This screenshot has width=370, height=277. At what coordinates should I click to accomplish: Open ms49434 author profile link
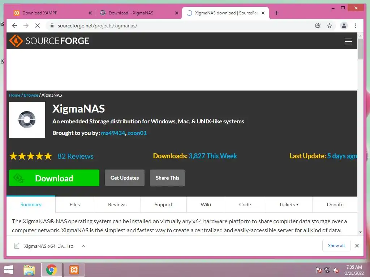[113, 133]
